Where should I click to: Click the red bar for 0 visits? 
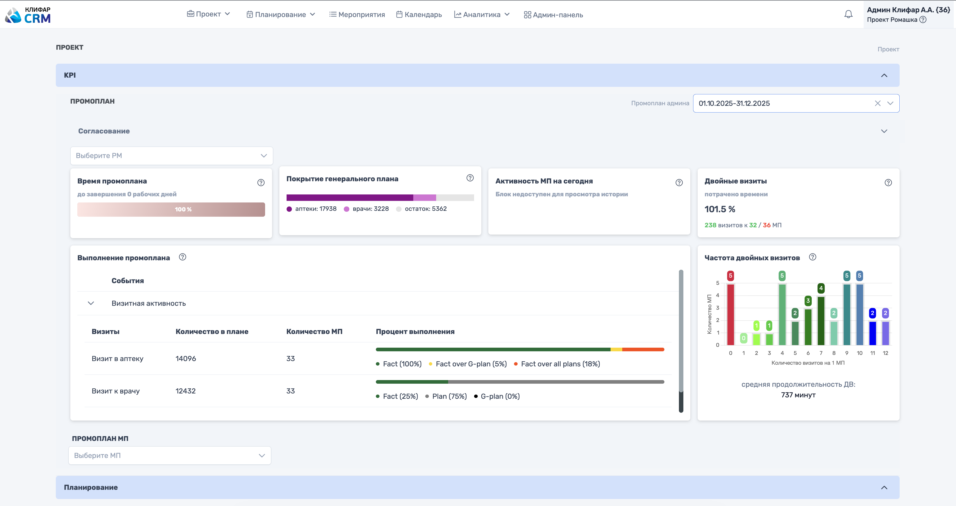(730, 314)
